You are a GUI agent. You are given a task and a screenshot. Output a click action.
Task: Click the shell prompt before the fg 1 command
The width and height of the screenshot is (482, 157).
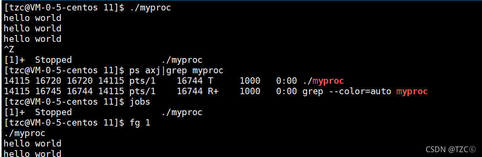click(64, 123)
